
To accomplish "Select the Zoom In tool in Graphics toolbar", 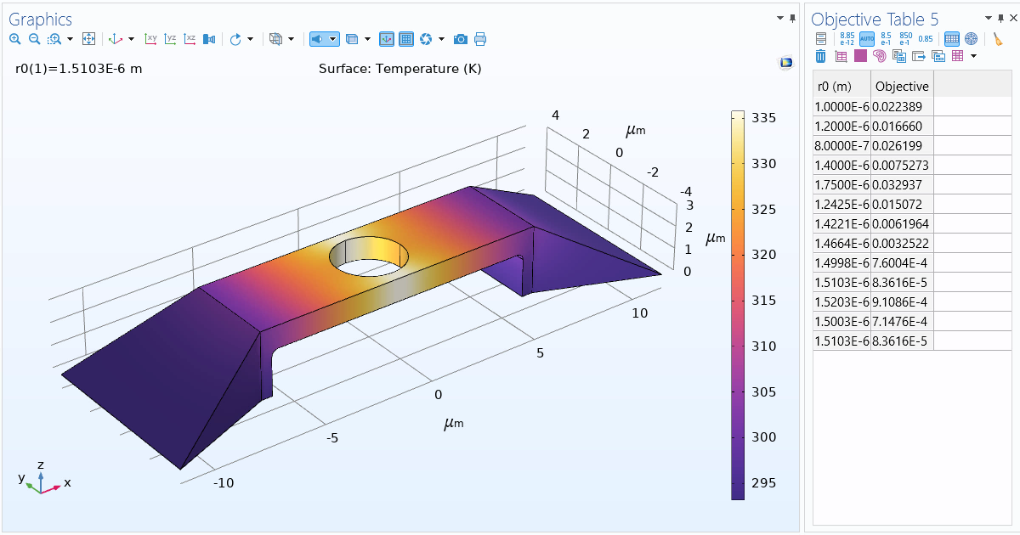I will (x=15, y=39).
